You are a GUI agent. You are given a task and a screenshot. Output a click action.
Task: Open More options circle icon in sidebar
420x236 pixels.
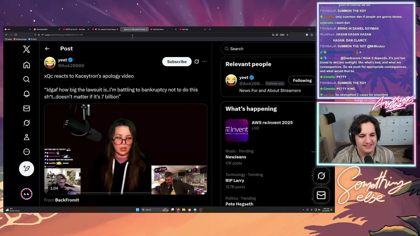[x=27, y=152]
